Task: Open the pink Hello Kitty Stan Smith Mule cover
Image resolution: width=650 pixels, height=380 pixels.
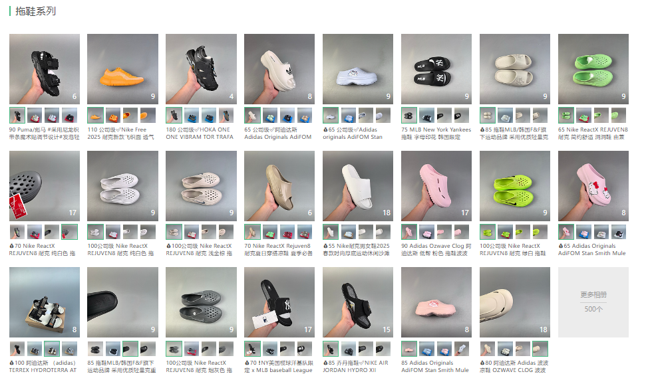Action: (x=593, y=186)
